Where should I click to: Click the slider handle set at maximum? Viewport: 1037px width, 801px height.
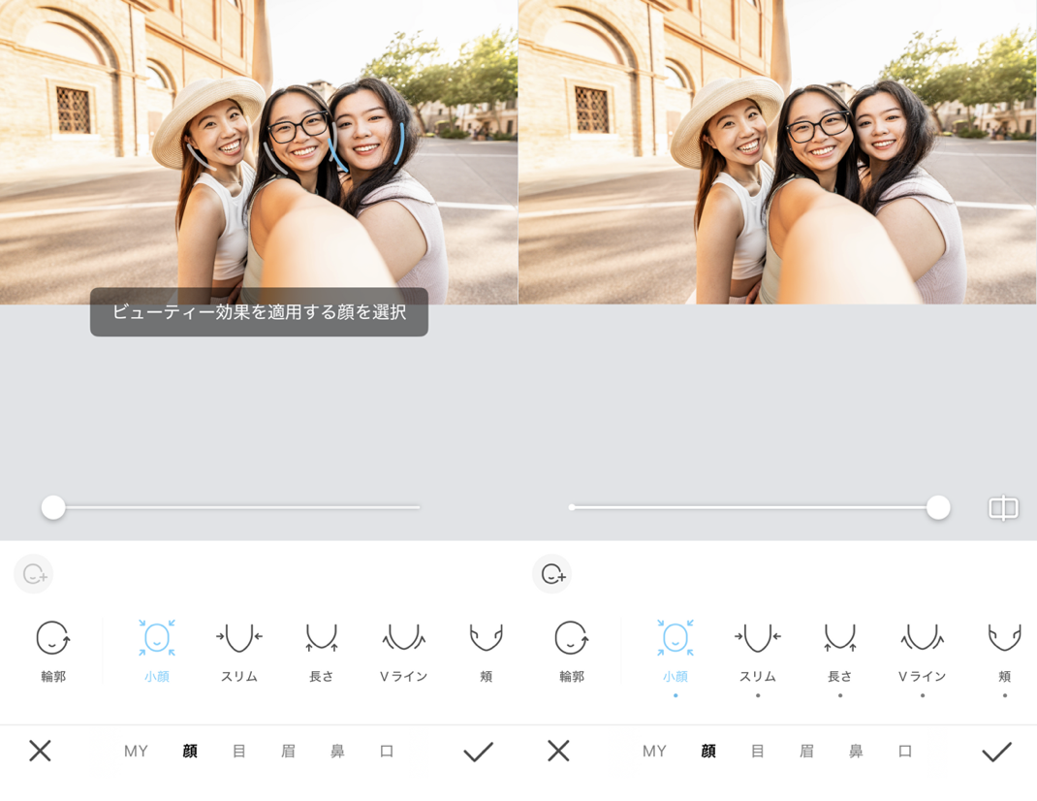click(x=937, y=507)
